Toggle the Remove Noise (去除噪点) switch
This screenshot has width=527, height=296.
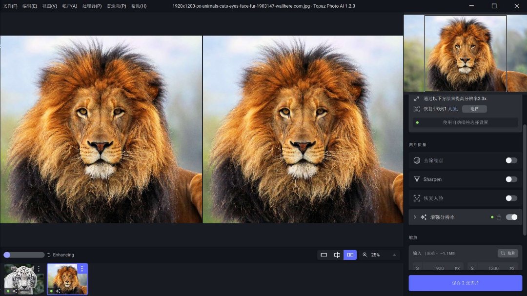pyautogui.click(x=511, y=160)
